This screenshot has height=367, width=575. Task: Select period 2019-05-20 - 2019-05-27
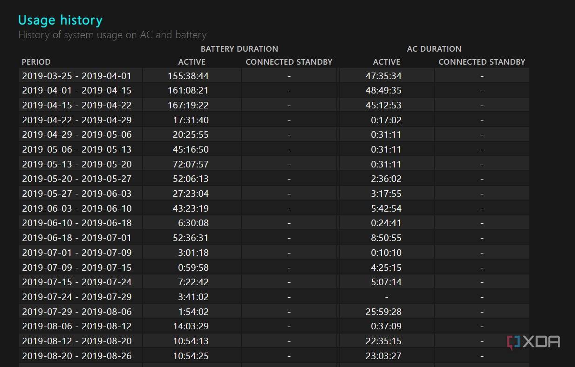pyautogui.click(x=77, y=179)
